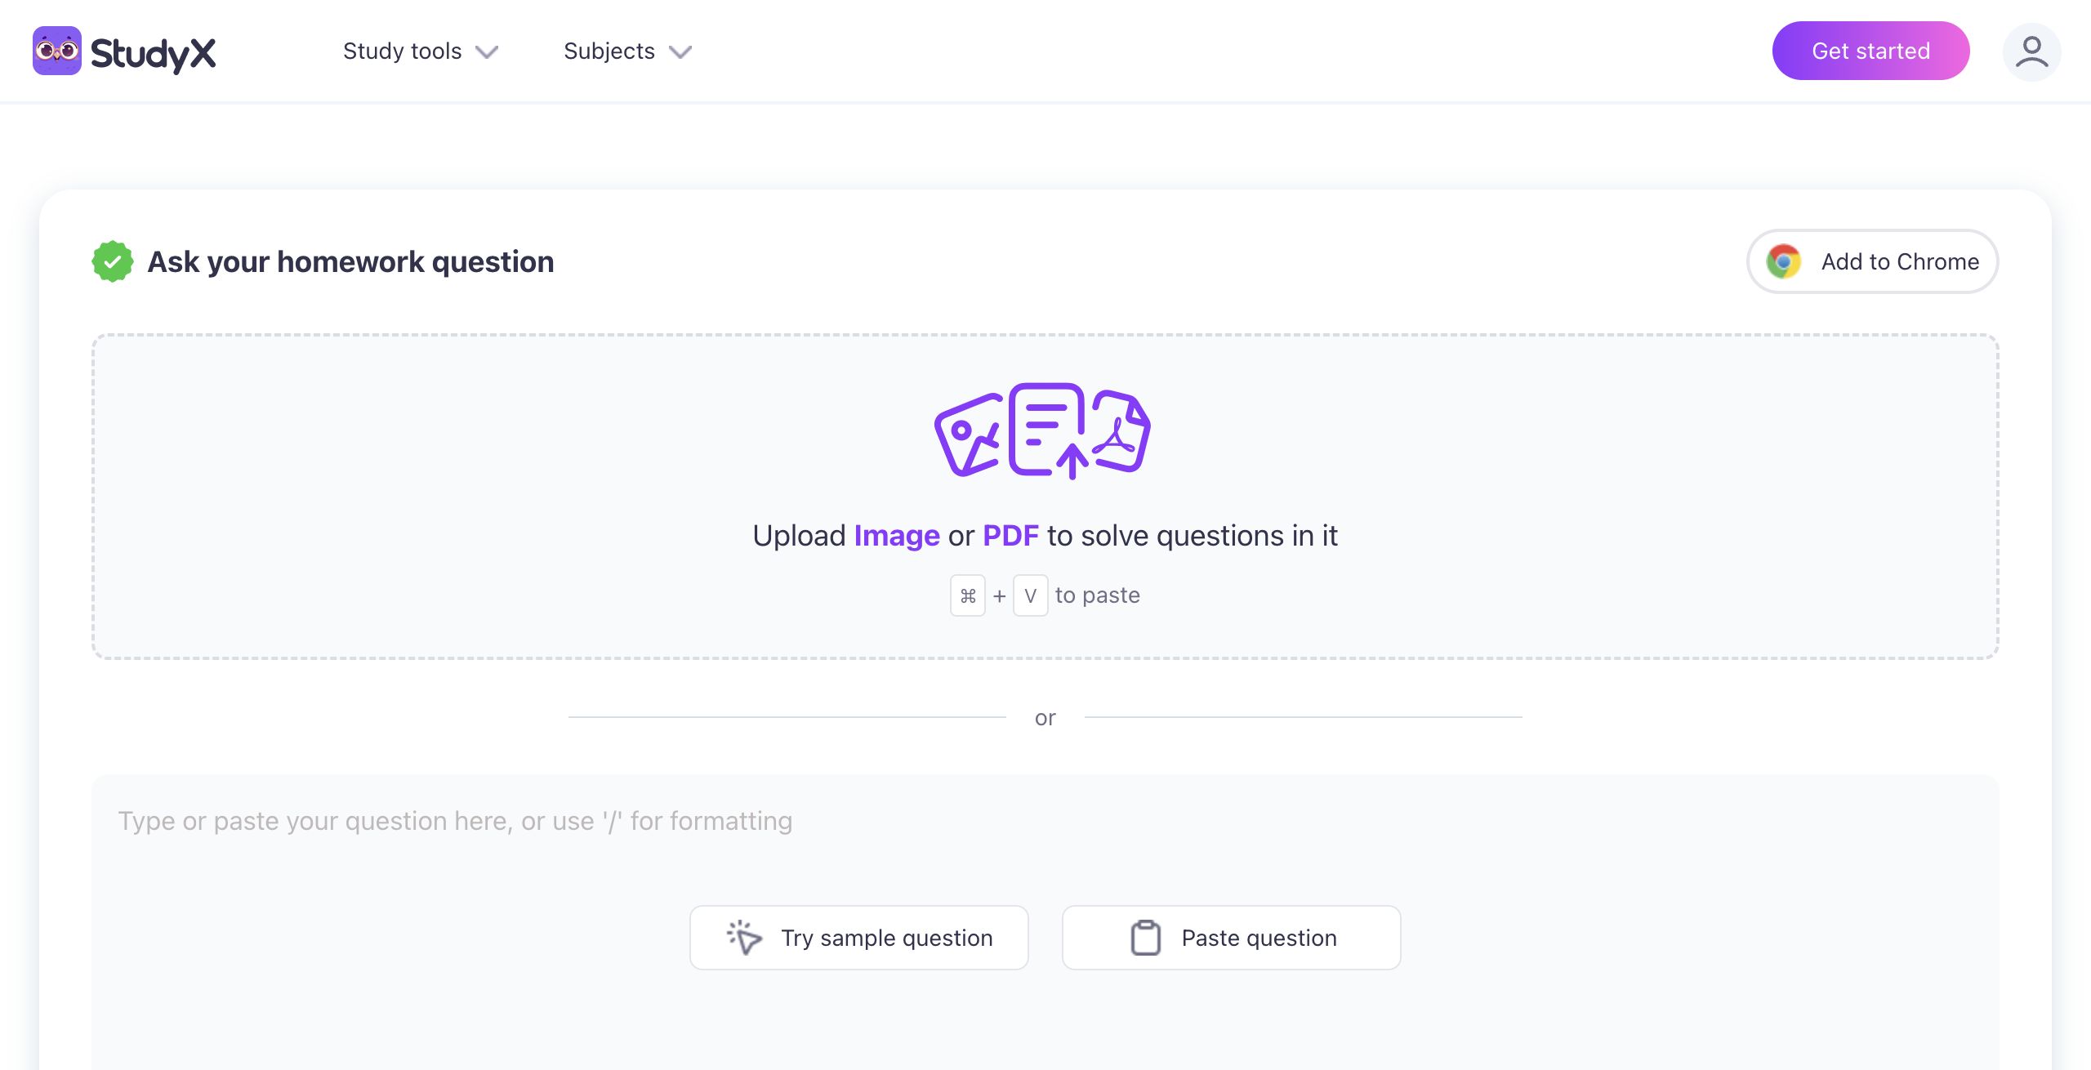Open the Subjects menu

pyautogui.click(x=609, y=51)
